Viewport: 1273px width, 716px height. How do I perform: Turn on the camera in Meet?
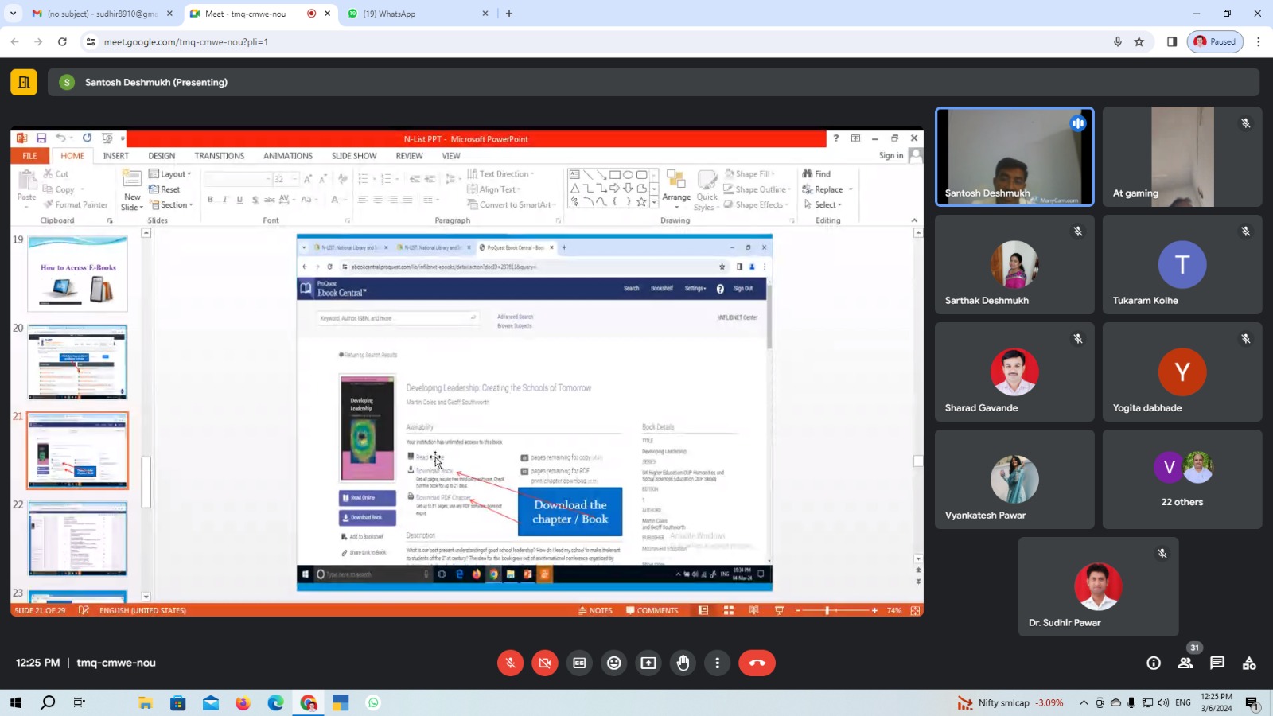(x=545, y=663)
